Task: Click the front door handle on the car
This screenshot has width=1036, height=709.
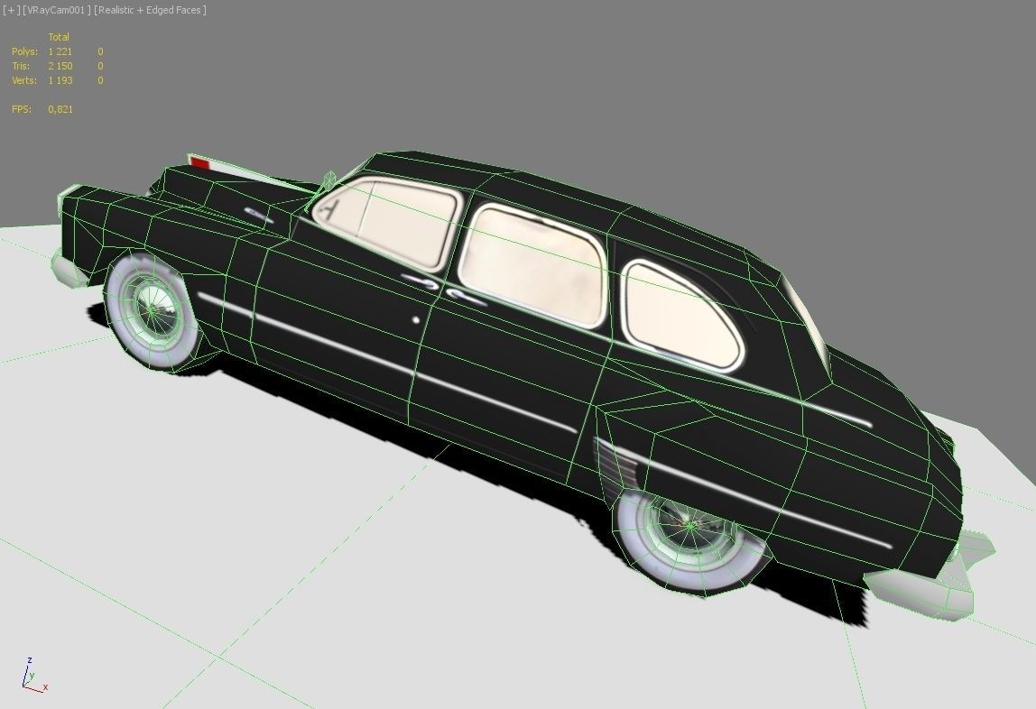Action: point(421,281)
